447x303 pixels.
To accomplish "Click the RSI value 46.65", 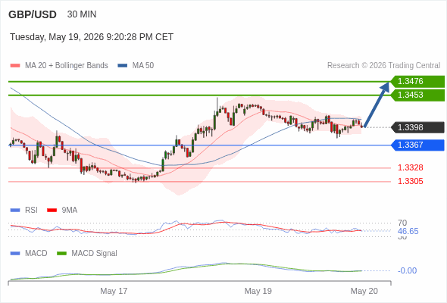I will coord(408,231).
